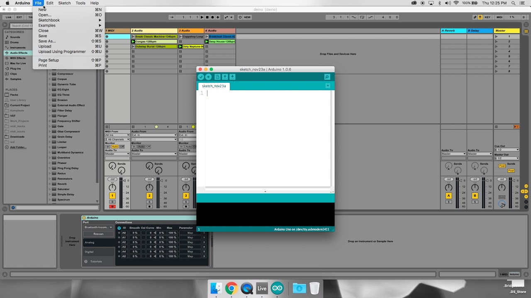Image resolution: width=531 pixels, height=298 pixels.
Task: Toggle return B activator button
Action: click(x=475, y=196)
